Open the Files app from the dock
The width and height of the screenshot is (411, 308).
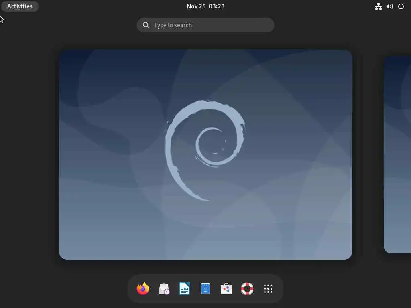[x=205, y=289]
